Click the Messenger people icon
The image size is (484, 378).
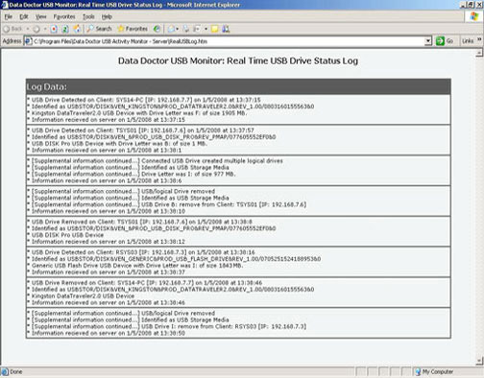point(226,29)
